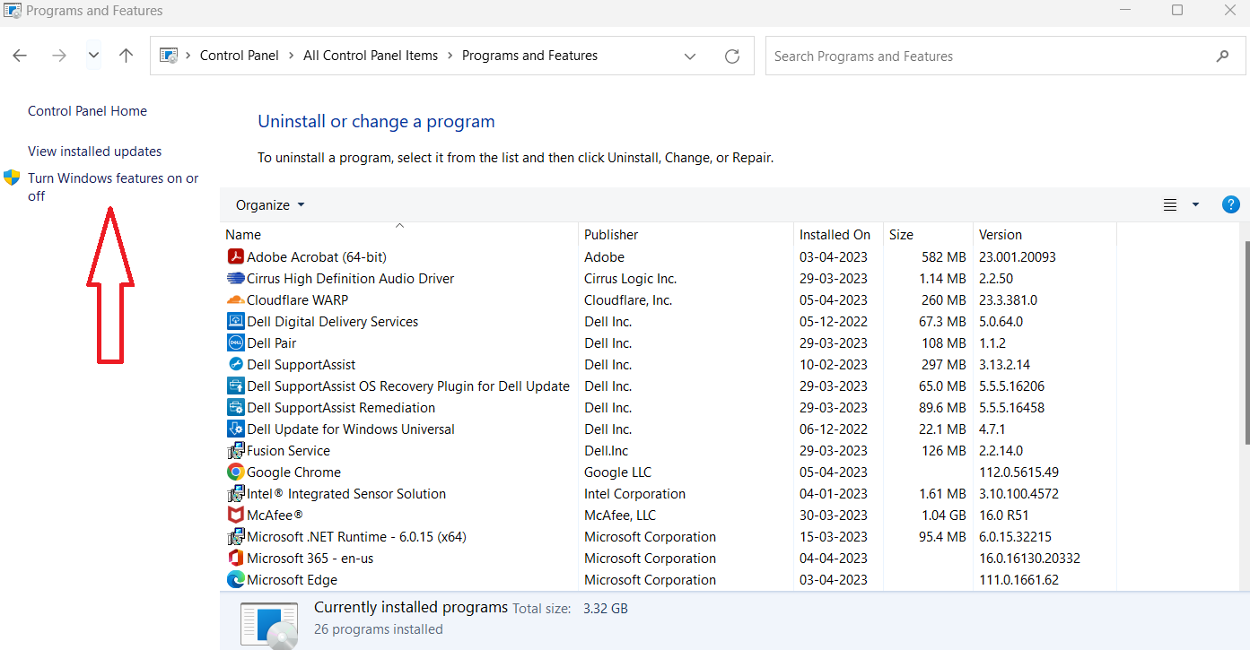Click the Fusion Service installer icon
Viewport: 1250px width, 650px height.
click(236, 451)
